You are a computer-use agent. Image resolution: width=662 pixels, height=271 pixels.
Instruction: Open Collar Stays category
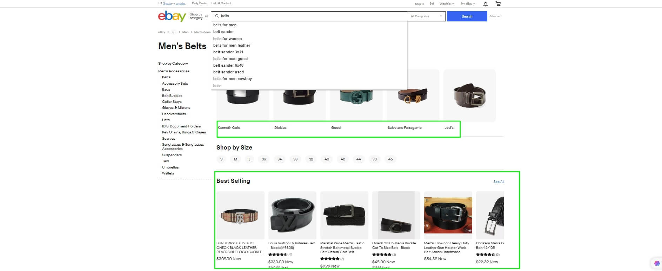click(x=172, y=102)
